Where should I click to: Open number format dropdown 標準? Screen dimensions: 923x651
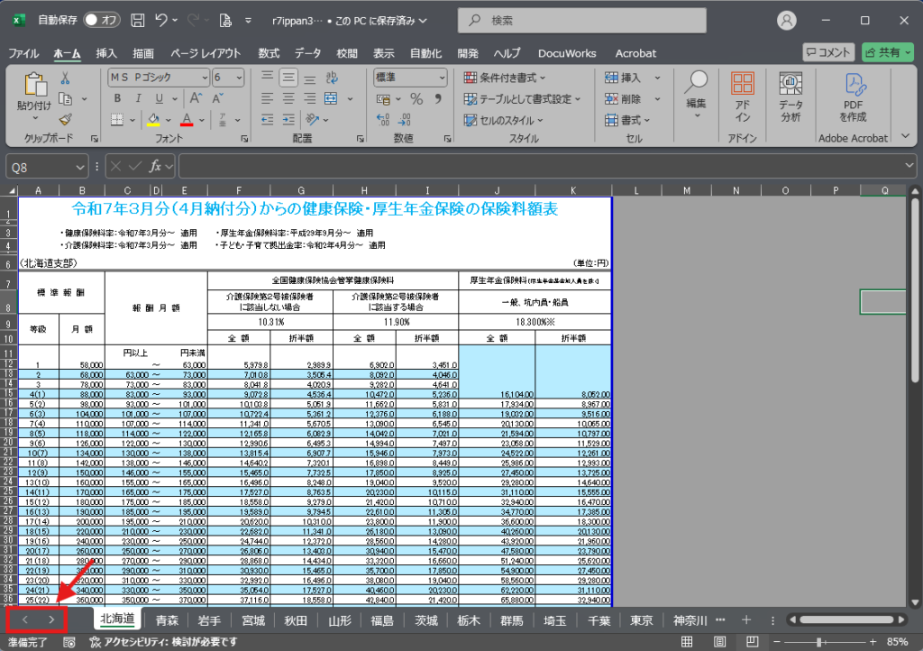point(442,78)
